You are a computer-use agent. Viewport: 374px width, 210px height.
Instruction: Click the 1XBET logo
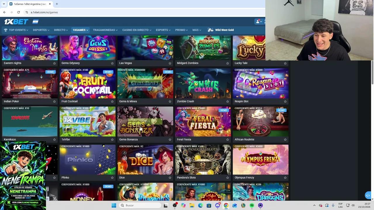(16, 22)
